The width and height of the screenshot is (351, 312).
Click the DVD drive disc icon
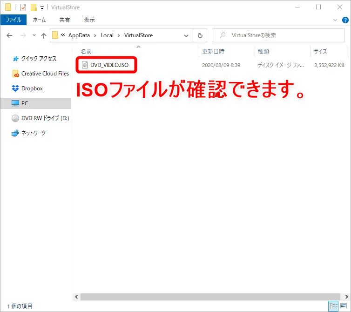point(15,118)
